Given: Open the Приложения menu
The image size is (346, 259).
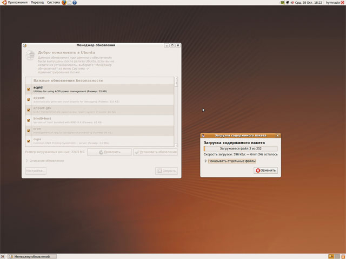Looking at the screenshot, I should (x=18, y=2).
